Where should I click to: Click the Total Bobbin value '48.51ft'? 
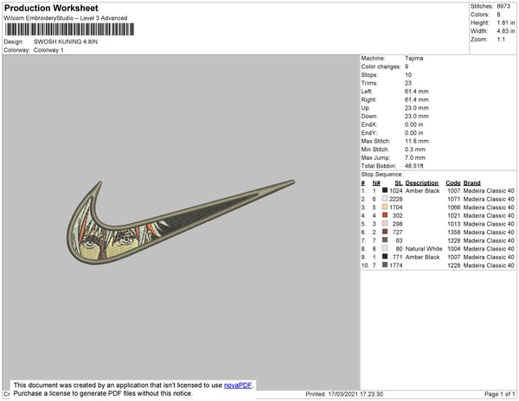click(414, 166)
